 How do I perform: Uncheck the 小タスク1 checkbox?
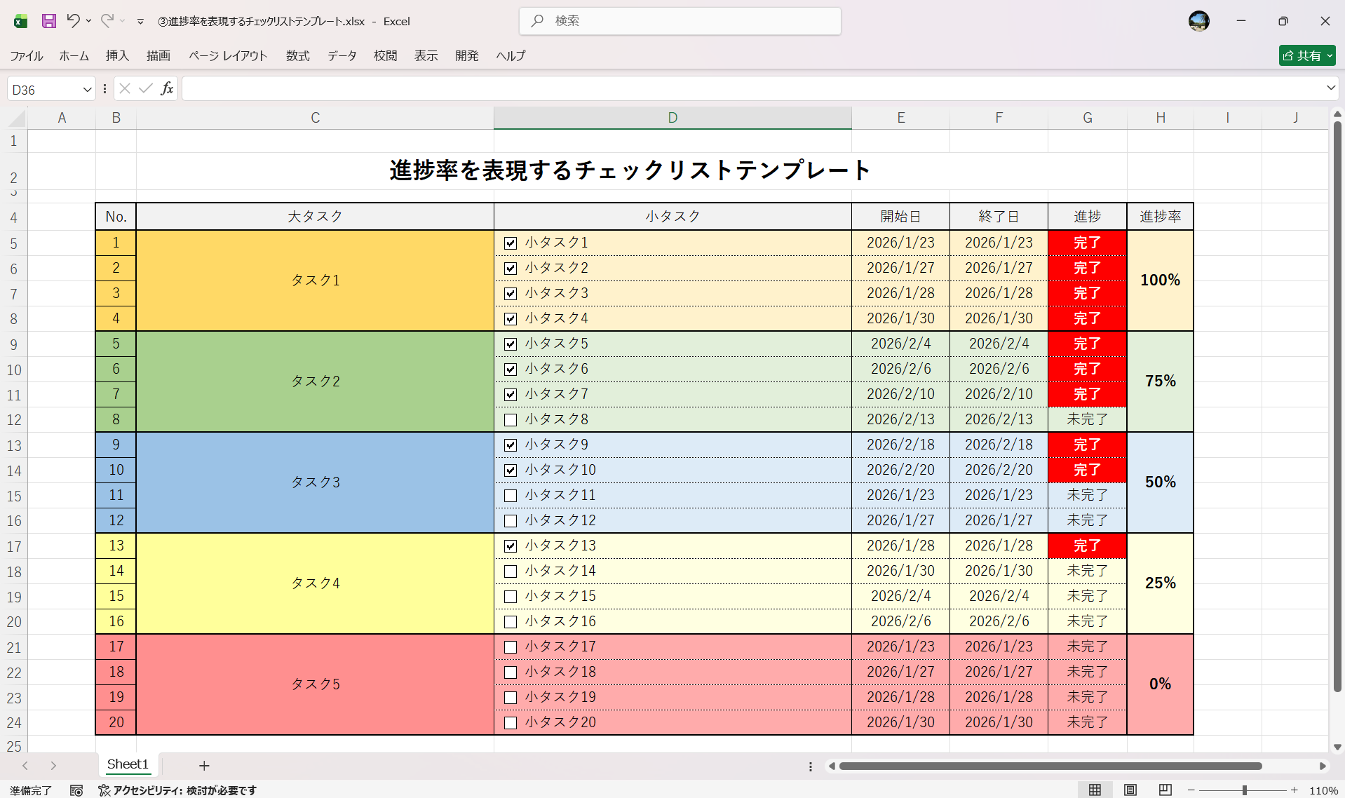[x=511, y=243]
